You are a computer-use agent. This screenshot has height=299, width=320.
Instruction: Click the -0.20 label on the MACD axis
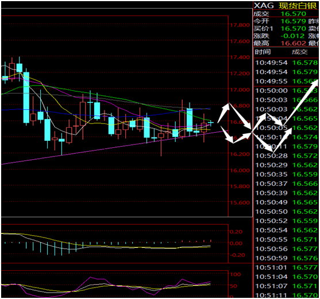pos(237,255)
